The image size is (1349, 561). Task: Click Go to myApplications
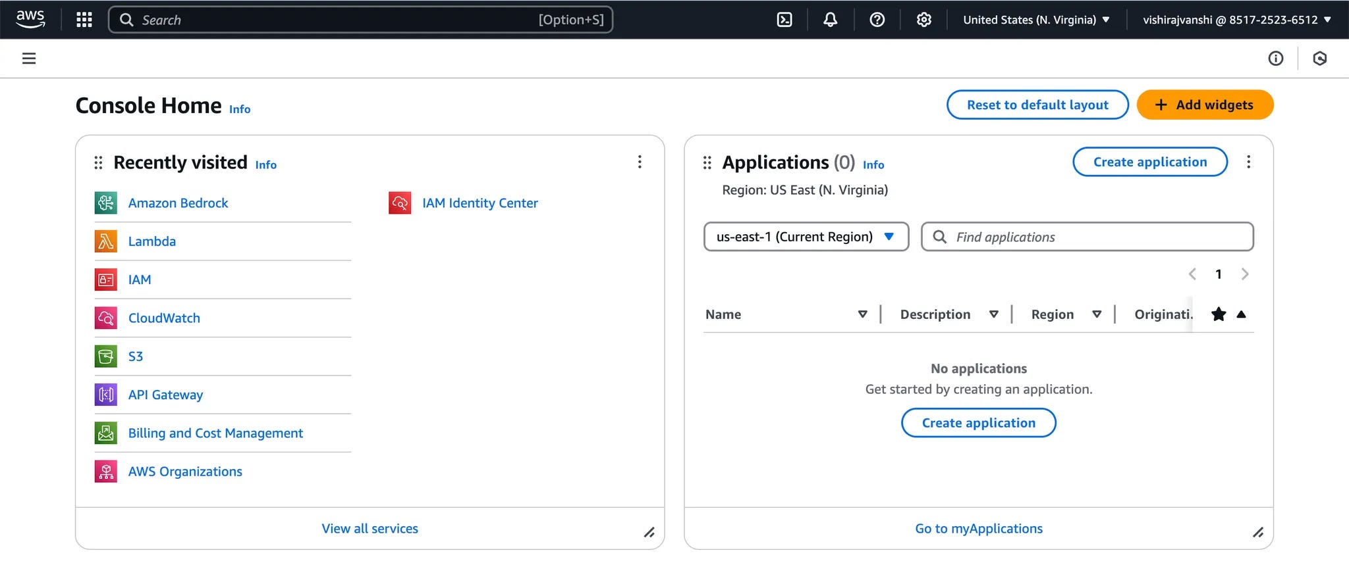[x=979, y=529]
